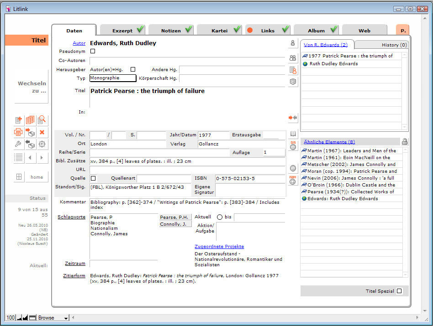Image resolution: width=433 pixels, height=326 pixels.
Task: Switch to the Links tab
Action: pyautogui.click(x=268, y=30)
